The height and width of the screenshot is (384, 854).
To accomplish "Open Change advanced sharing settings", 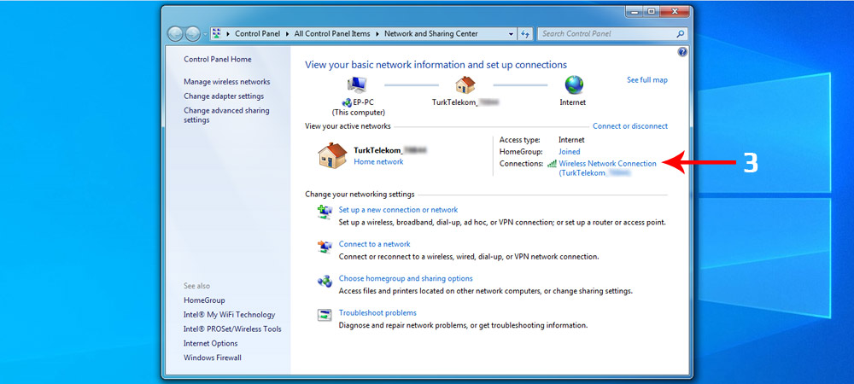I will pyautogui.click(x=226, y=115).
